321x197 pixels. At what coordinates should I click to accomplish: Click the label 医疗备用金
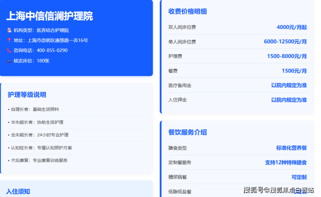[180, 85]
